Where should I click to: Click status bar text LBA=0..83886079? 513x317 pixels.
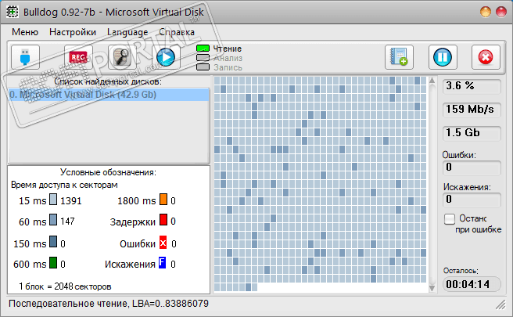click(x=170, y=304)
